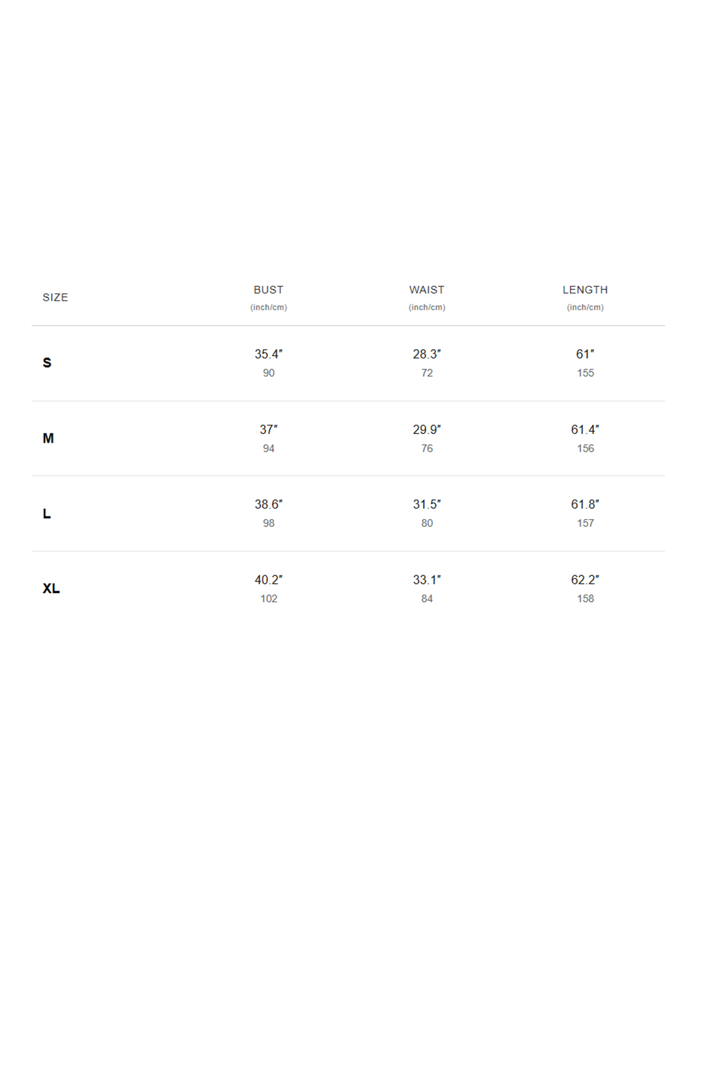The width and height of the screenshot is (711, 1067).
Task: Click the 61″ length value for S
Action: [x=585, y=354]
